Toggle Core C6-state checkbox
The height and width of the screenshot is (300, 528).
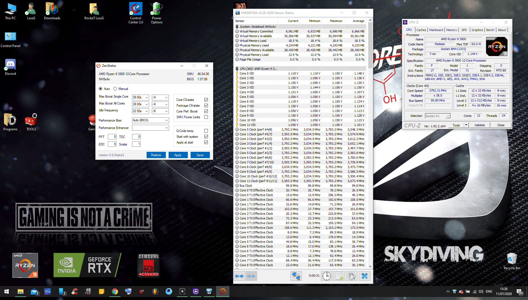pos(206,100)
